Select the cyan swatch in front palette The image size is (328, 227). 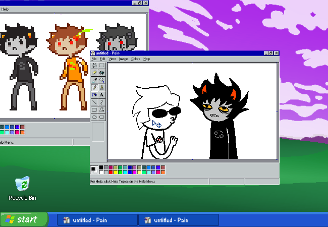click(125, 172)
